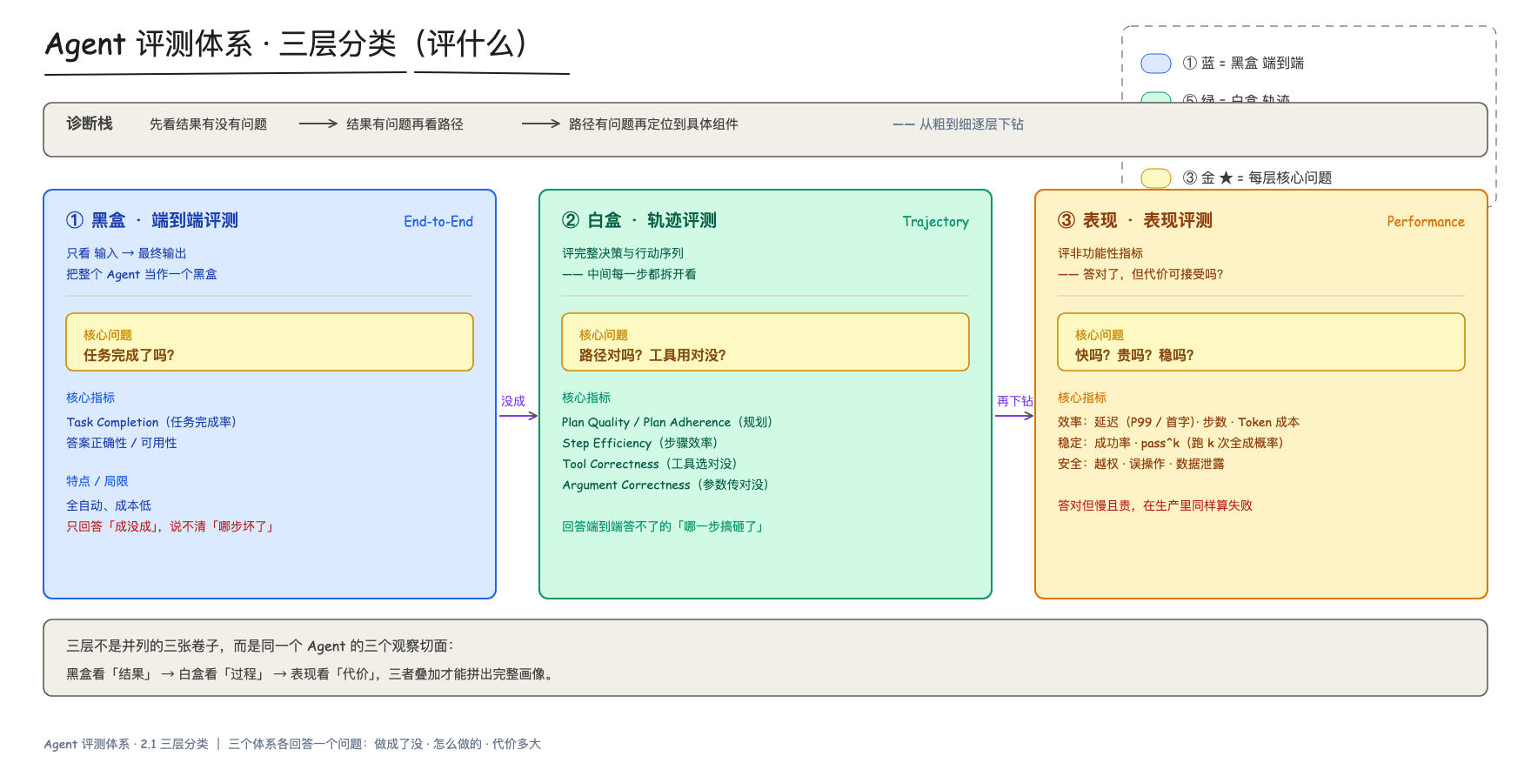The height and width of the screenshot is (783, 1531).
Task: Click the blue legend swatch for 黑盒 端到端
Action: [x=1156, y=64]
